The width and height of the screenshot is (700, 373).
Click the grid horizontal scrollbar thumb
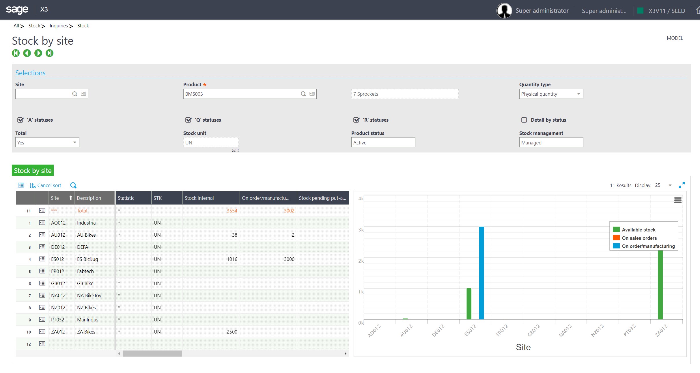click(x=152, y=353)
